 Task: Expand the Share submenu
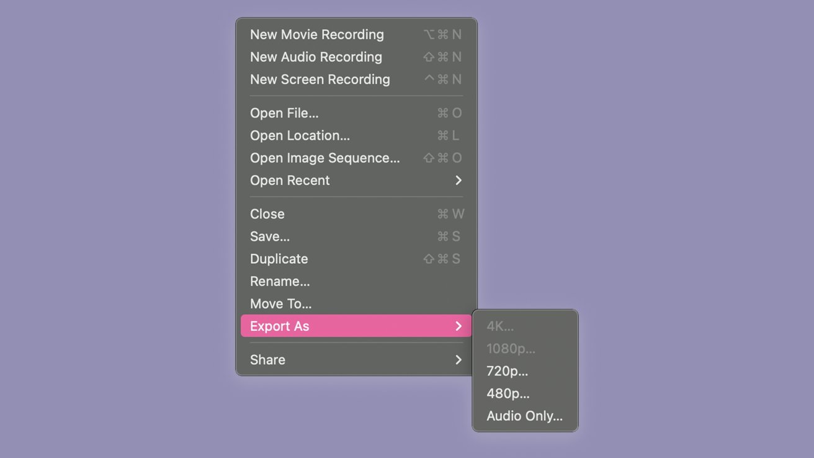tap(267, 359)
